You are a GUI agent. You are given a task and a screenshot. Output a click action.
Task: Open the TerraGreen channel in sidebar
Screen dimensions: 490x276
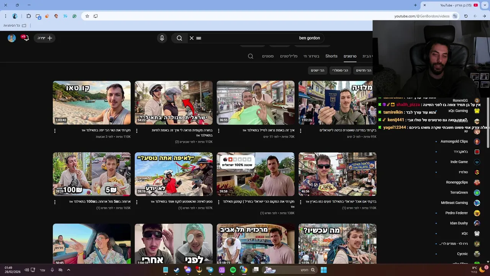(x=459, y=192)
